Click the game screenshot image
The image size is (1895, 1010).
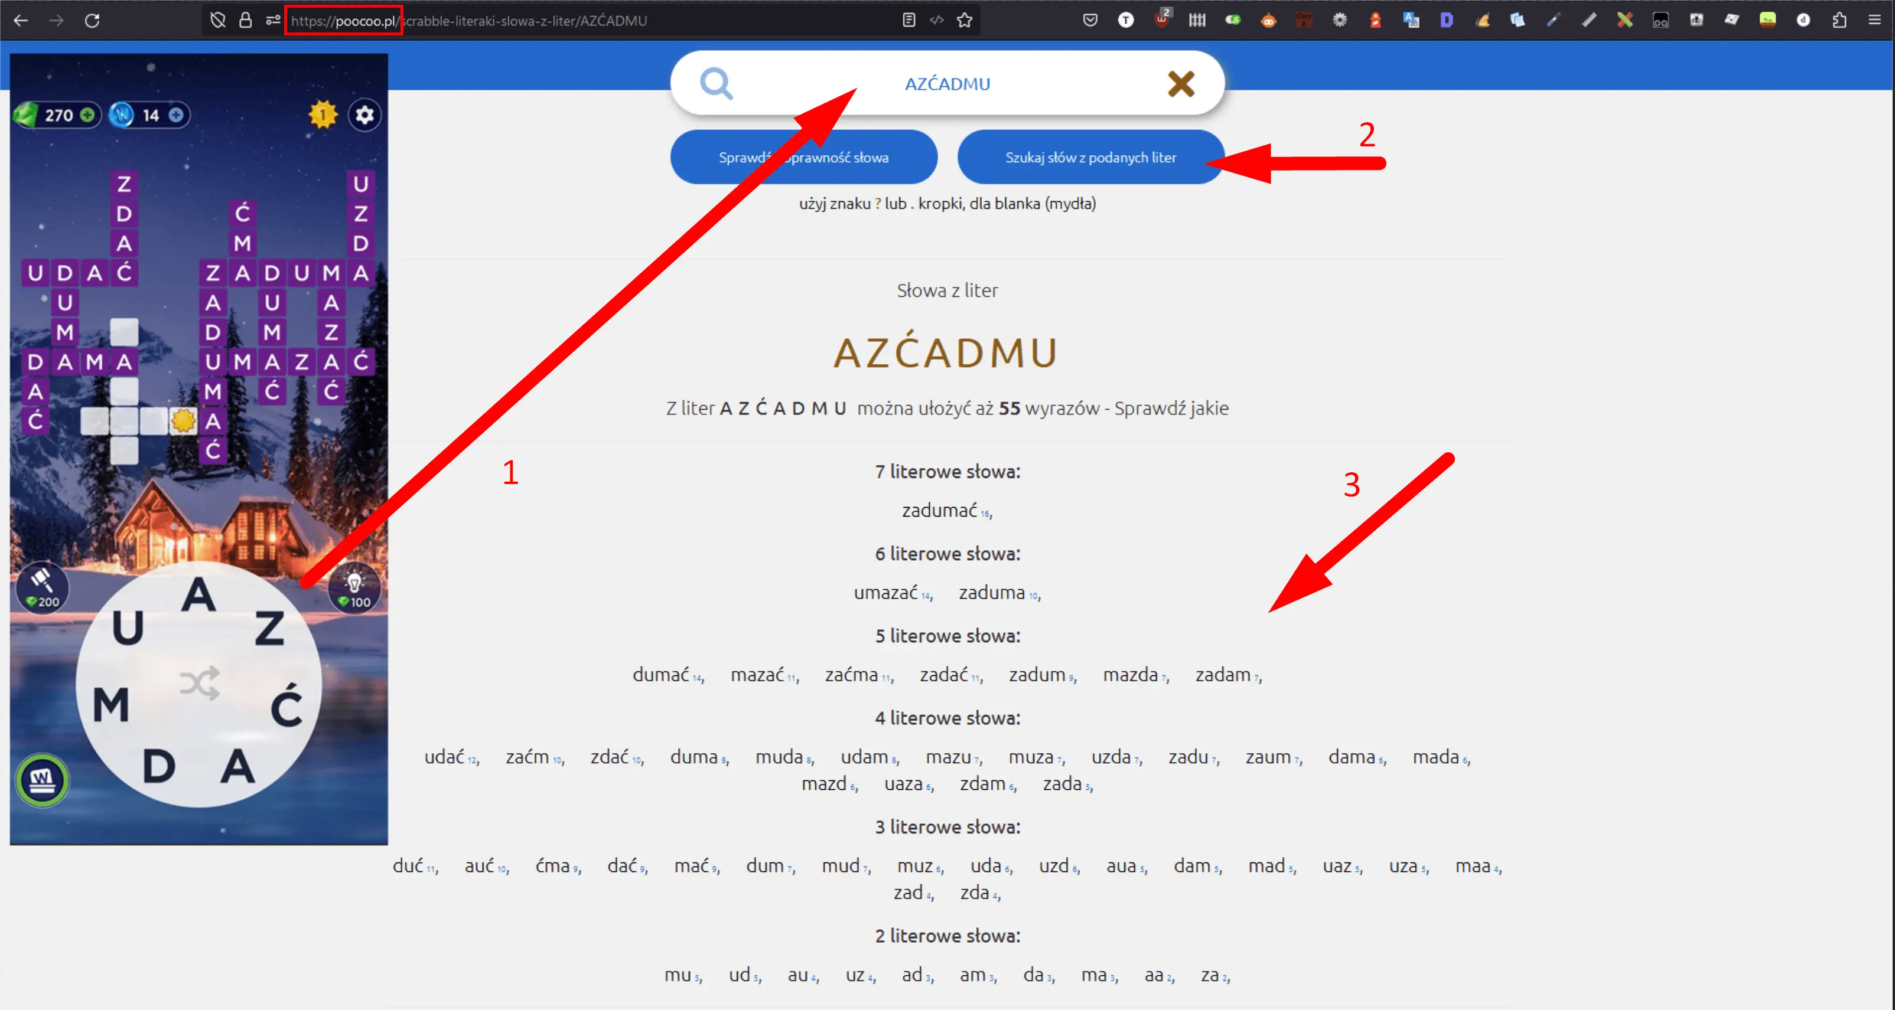pyautogui.click(x=198, y=449)
